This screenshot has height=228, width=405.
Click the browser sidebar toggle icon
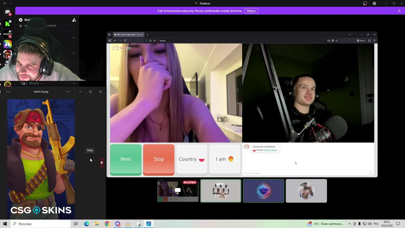pos(110,41)
